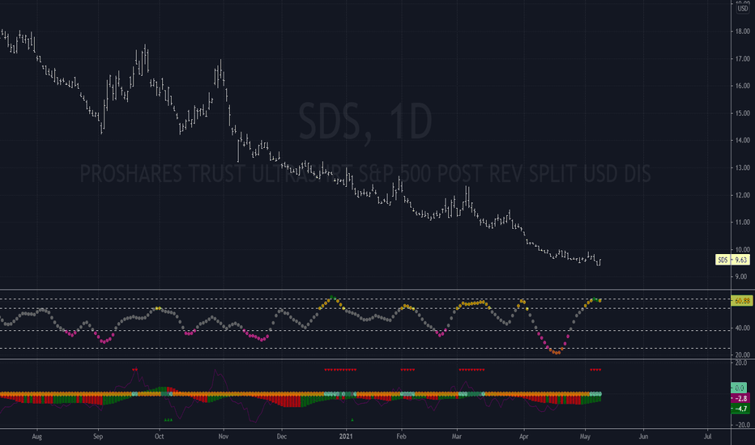Click the magenta -2.8 indicator value label

tap(740, 398)
